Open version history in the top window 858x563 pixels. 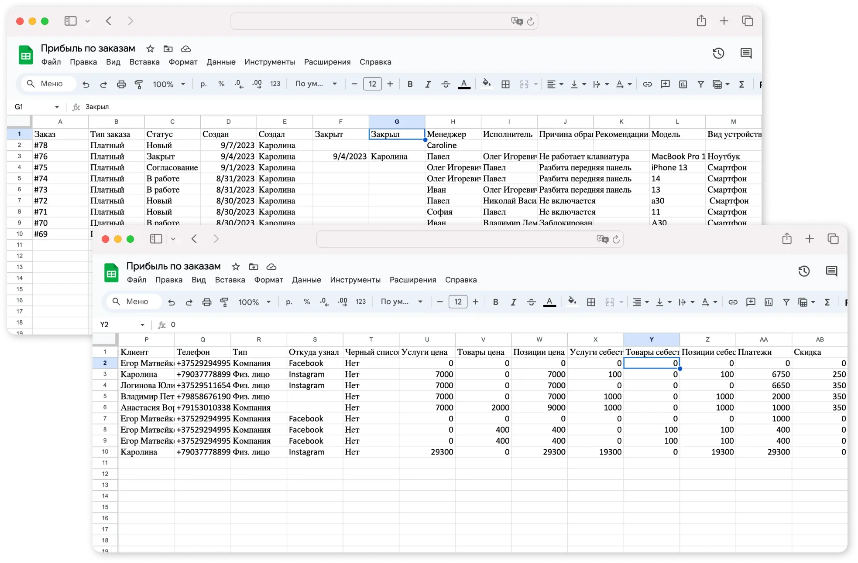(718, 53)
